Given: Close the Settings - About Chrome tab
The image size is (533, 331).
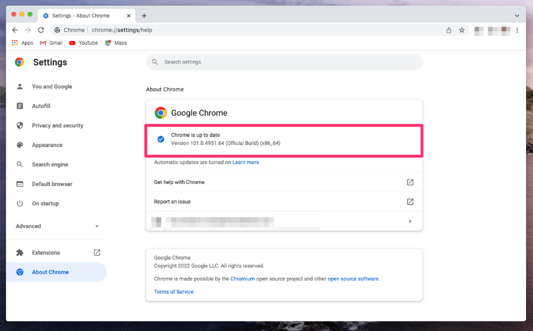Looking at the screenshot, I should click(128, 15).
